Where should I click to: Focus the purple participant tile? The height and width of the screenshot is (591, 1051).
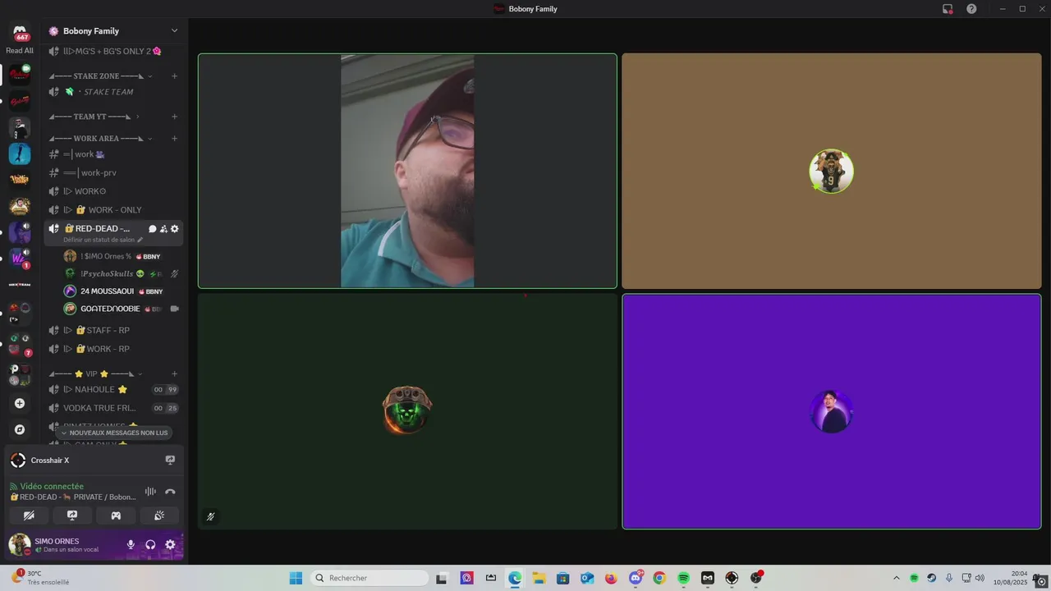(832, 411)
